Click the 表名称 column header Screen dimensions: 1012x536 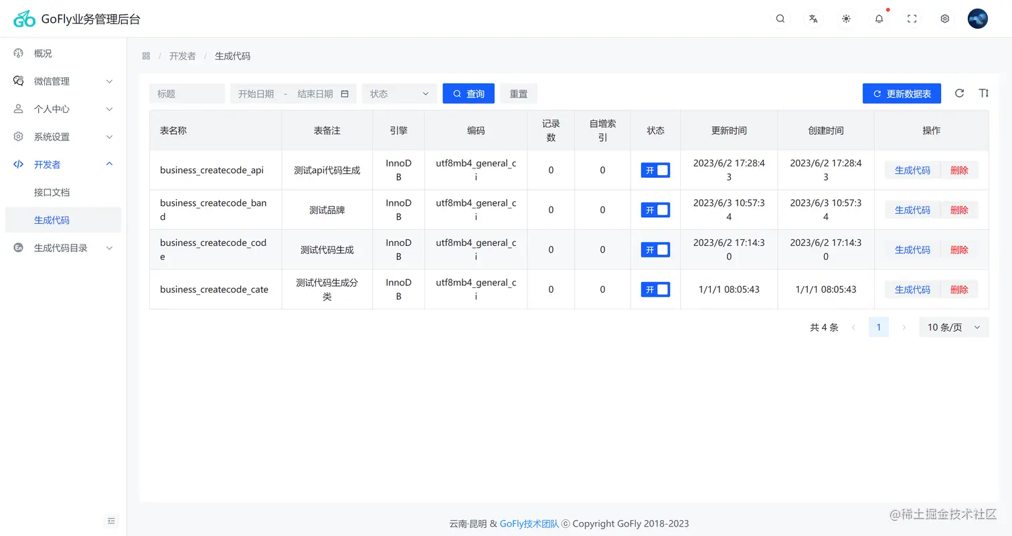(x=216, y=130)
